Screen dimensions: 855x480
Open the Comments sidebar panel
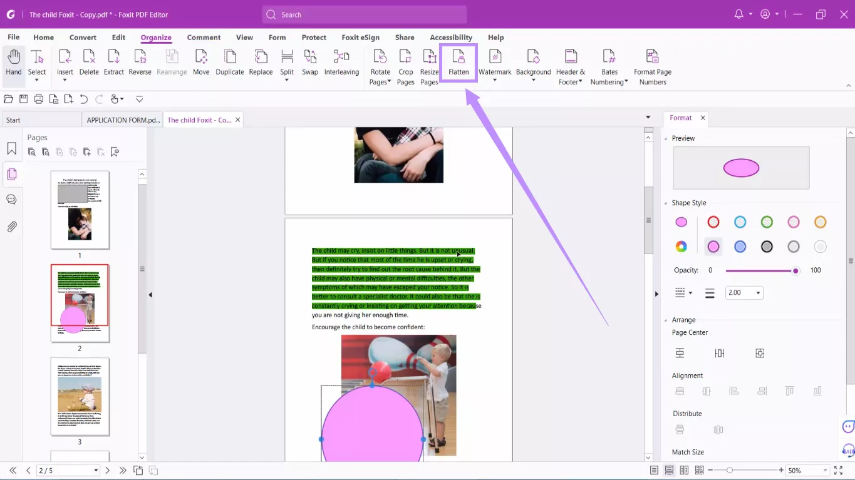pyautogui.click(x=11, y=200)
